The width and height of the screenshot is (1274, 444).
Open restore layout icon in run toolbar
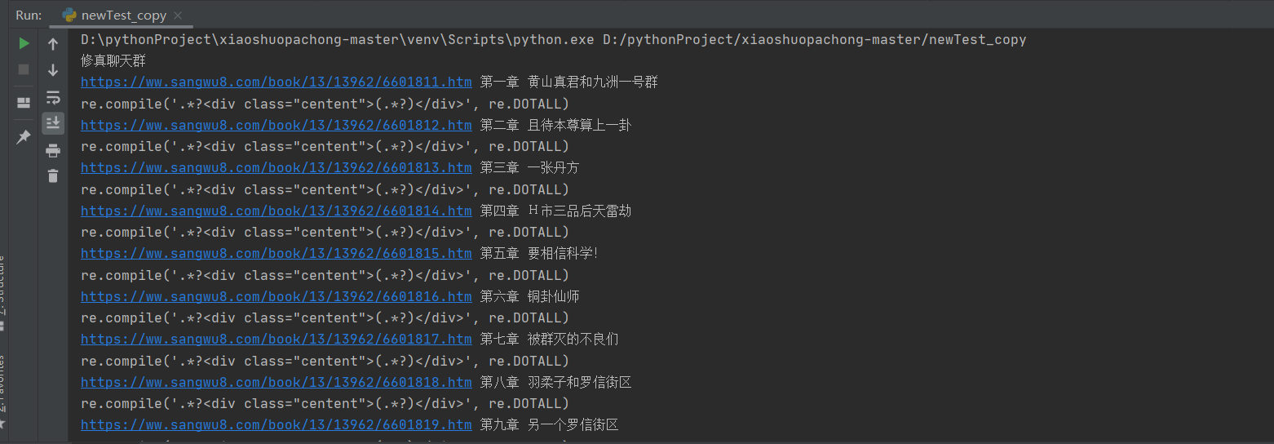(24, 103)
